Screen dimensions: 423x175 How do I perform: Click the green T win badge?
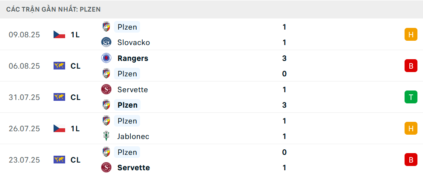(x=411, y=97)
